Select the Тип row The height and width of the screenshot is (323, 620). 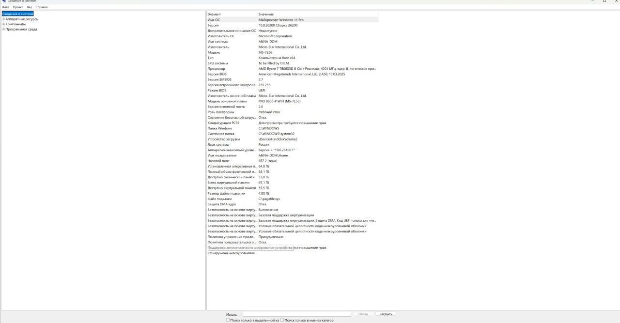[293, 58]
